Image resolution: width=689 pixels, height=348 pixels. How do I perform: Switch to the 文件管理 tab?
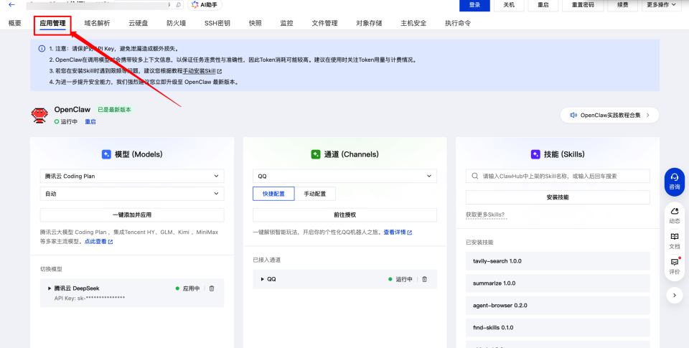click(324, 23)
